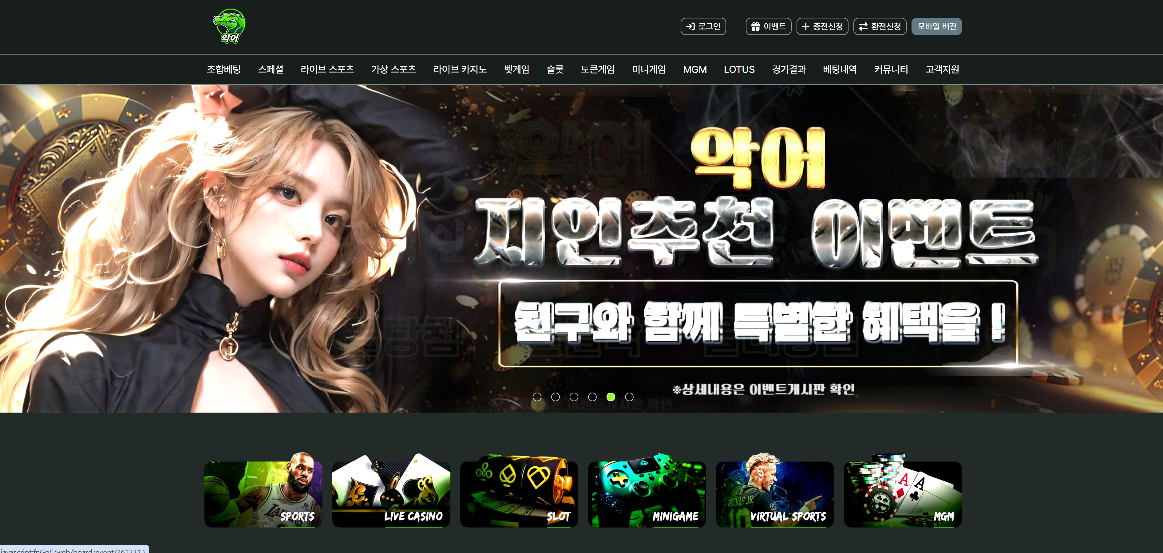This screenshot has height=553, width=1163.
Task: Open the SLOT game tile
Action: (x=519, y=494)
